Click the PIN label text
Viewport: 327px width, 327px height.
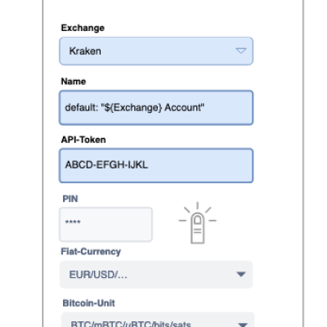click(70, 199)
